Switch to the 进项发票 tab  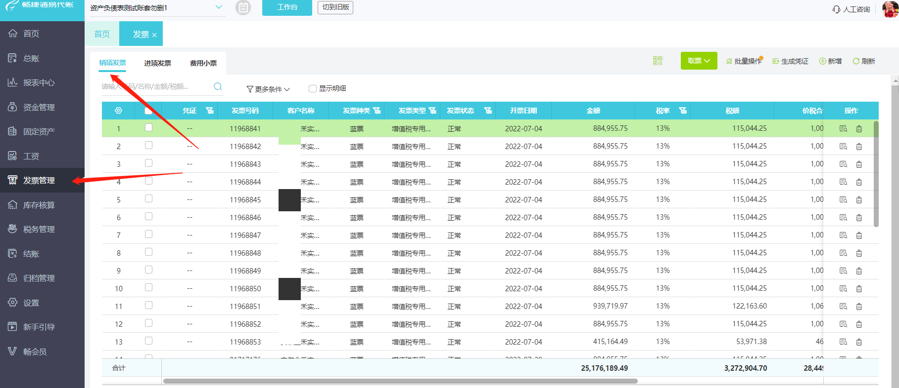click(157, 63)
